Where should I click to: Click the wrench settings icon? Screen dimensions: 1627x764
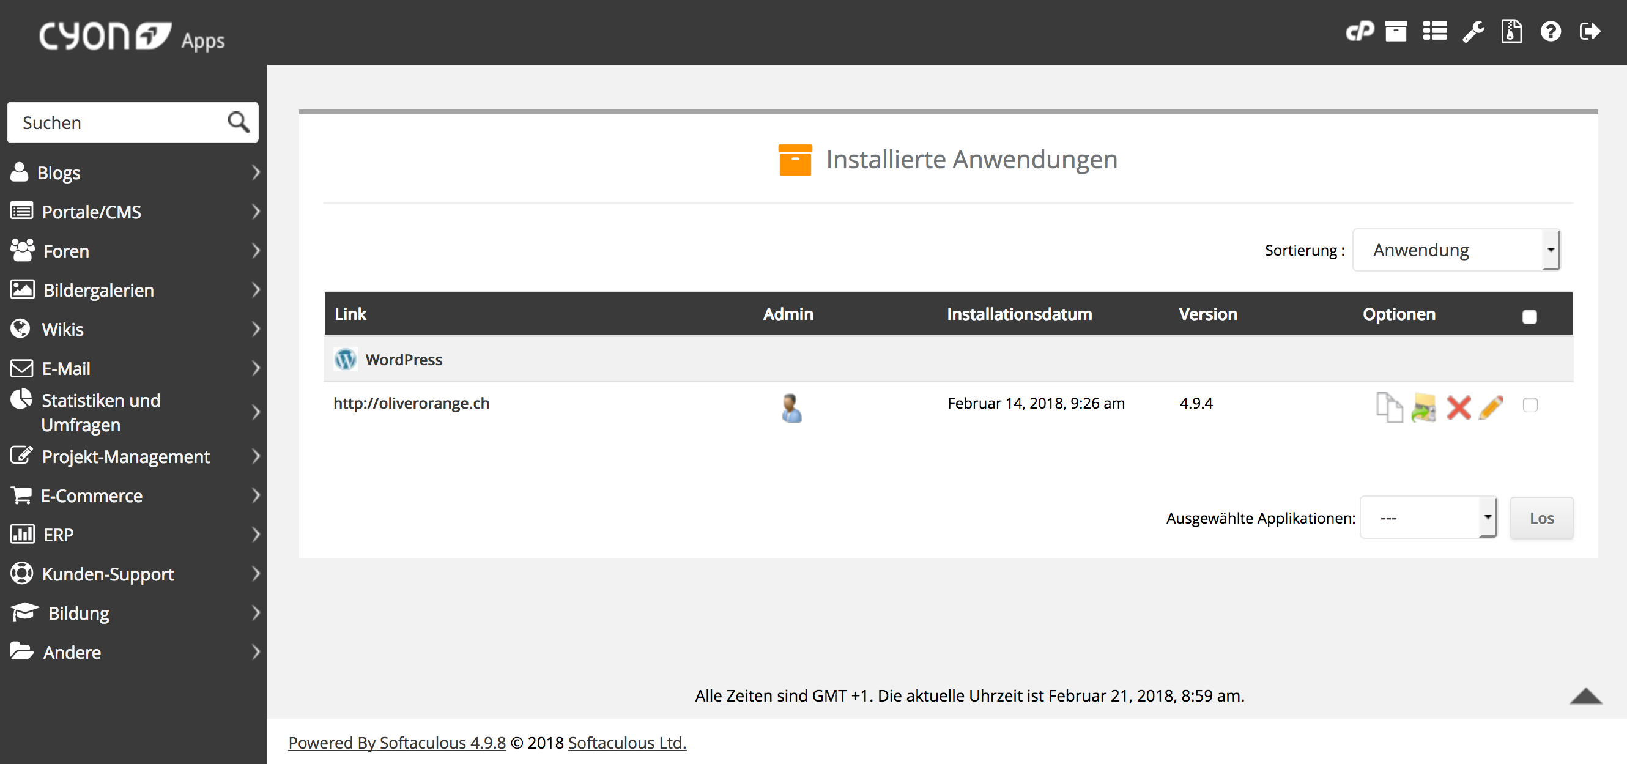point(1473,31)
